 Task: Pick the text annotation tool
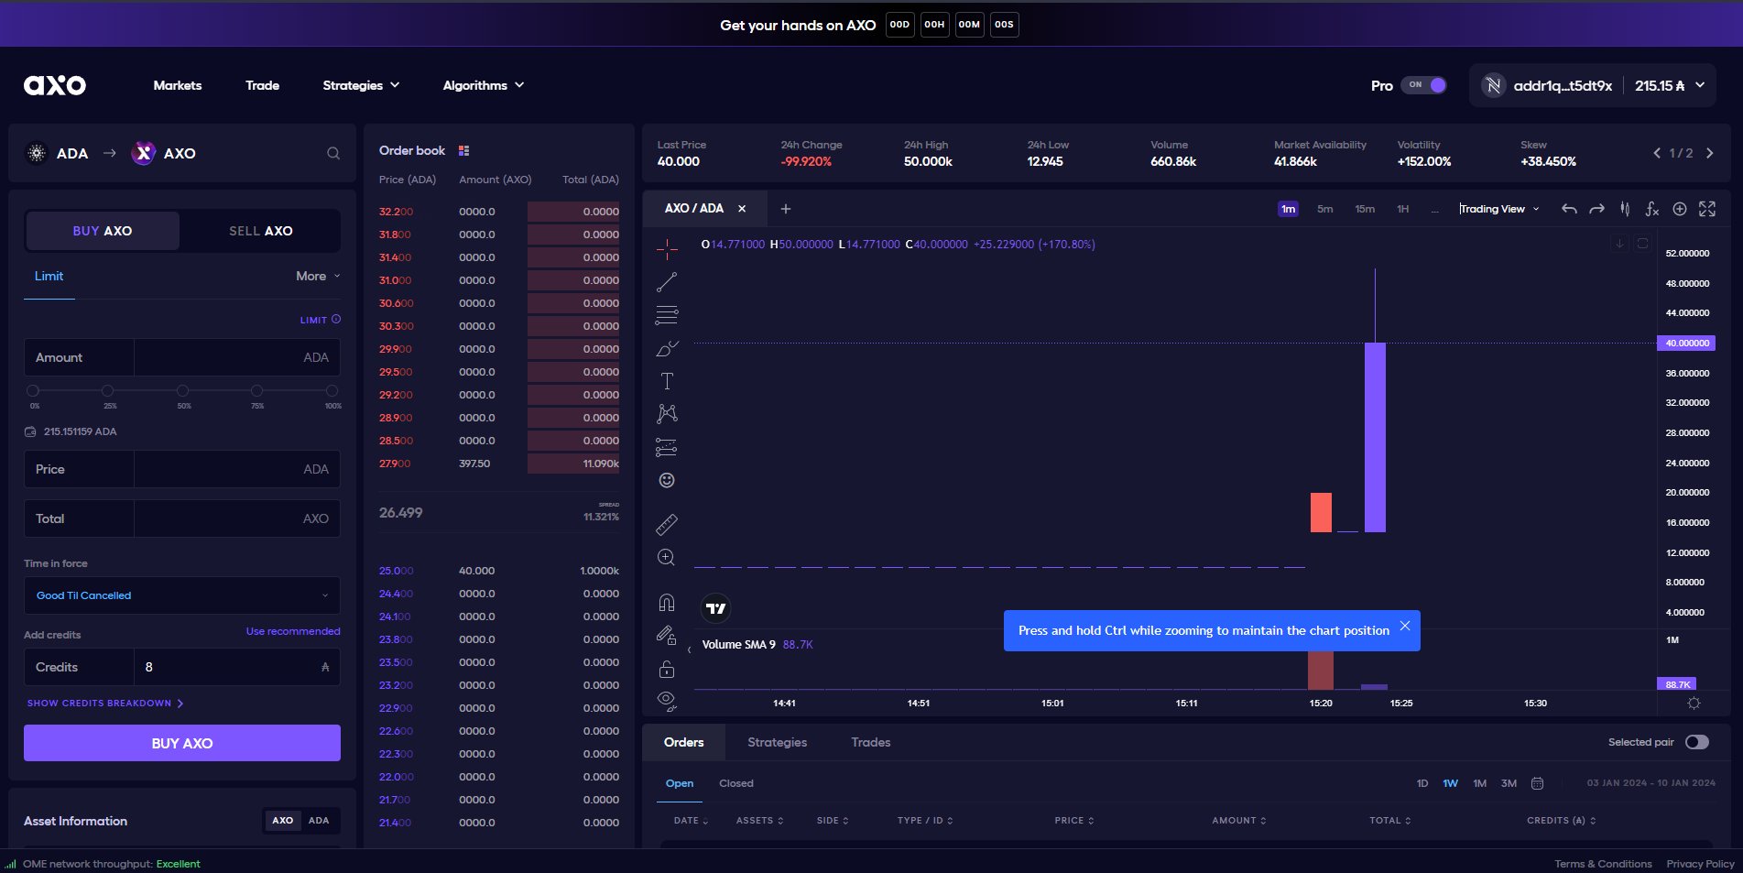667,381
